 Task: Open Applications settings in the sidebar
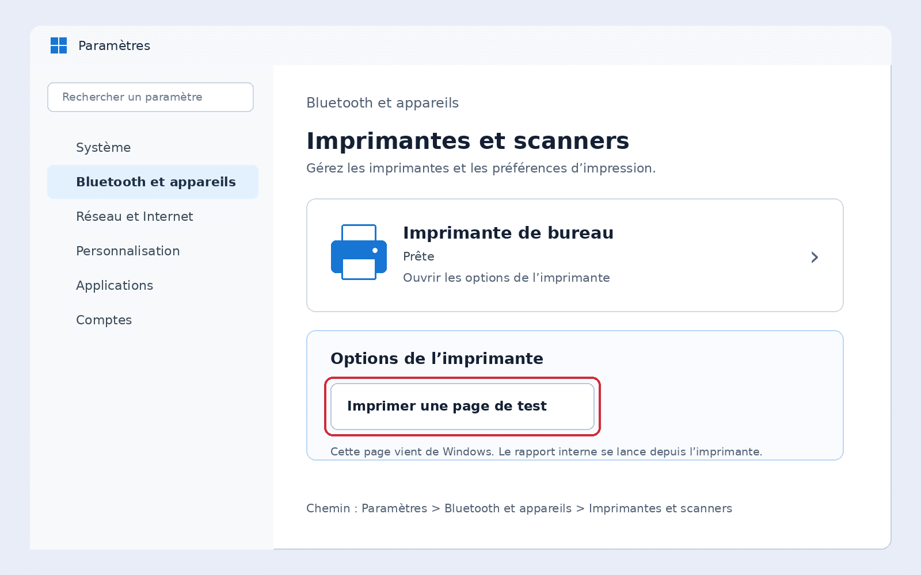pos(153,285)
